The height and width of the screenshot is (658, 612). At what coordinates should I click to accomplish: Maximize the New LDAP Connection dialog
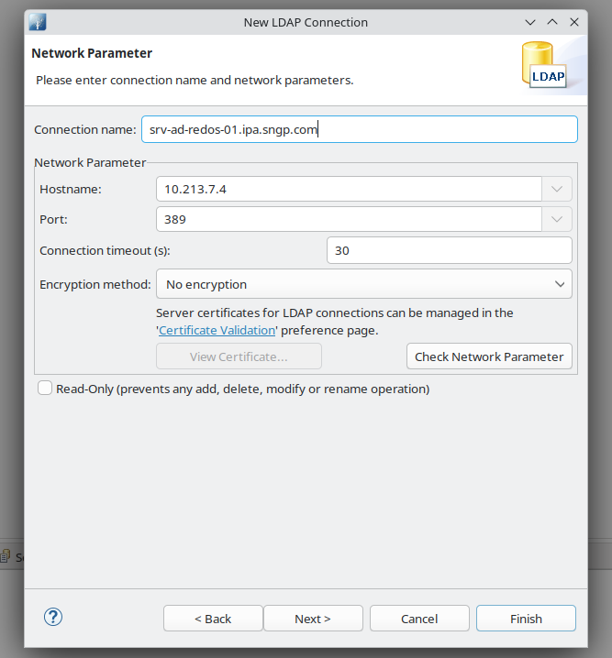tap(552, 21)
